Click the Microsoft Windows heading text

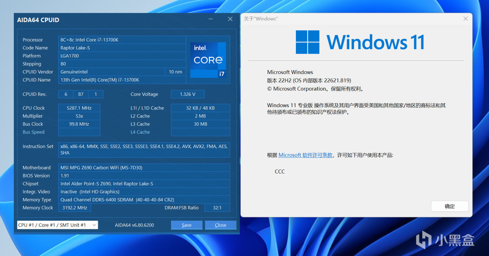(x=290, y=72)
